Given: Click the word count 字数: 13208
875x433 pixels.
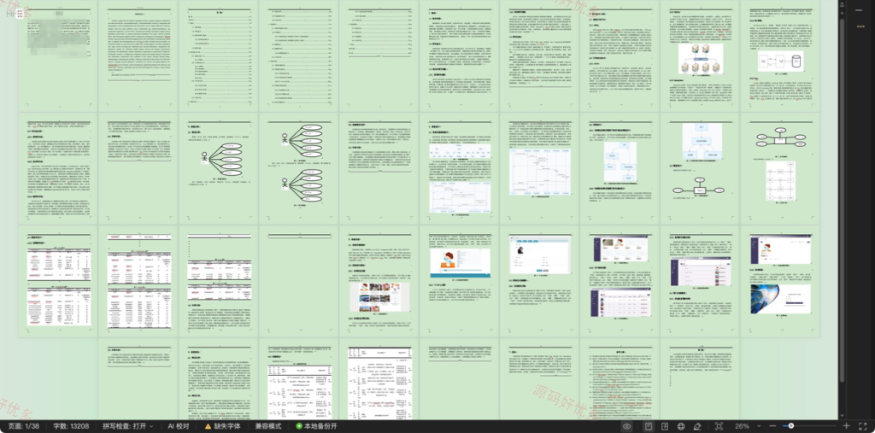Looking at the screenshot, I should (x=71, y=426).
